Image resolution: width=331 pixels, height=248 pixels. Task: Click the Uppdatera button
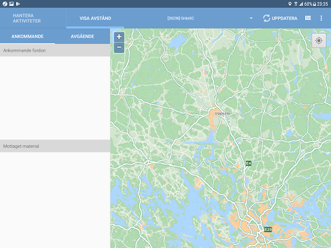click(x=280, y=18)
